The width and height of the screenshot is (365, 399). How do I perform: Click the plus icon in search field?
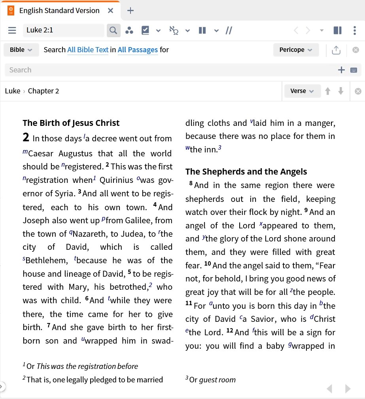tap(341, 70)
